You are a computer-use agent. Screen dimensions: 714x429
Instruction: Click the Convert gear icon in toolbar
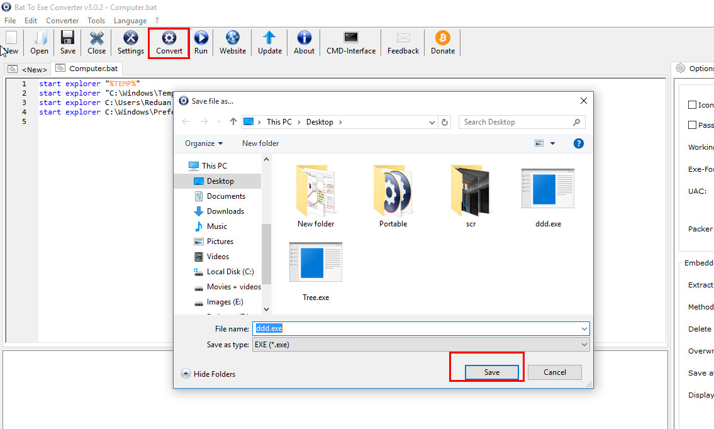tap(169, 38)
